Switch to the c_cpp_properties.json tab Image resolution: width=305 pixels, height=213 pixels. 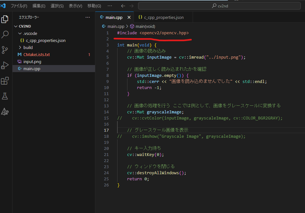(164, 18)
